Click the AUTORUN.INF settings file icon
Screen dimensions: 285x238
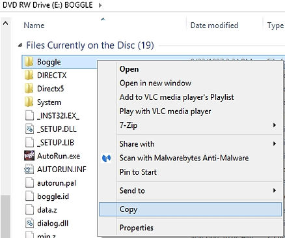point(29,170)
